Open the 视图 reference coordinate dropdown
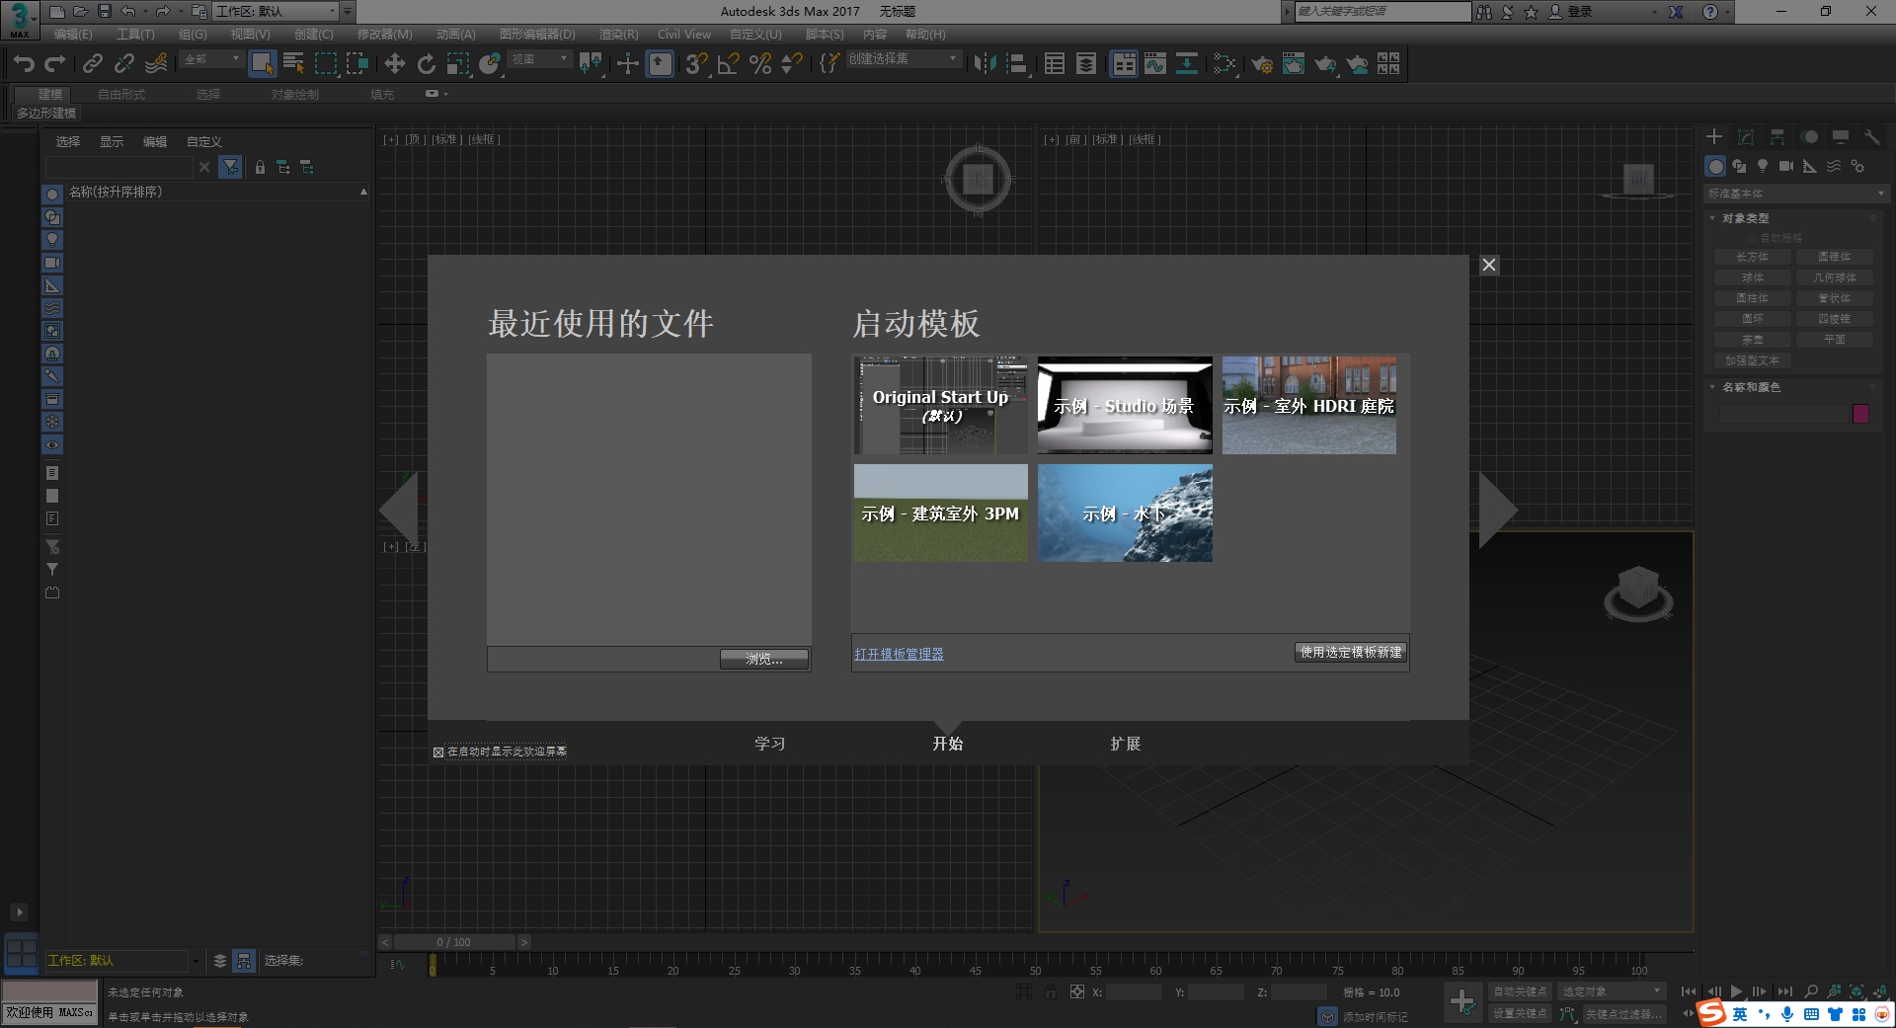This screenshot has height=1028, width=1896. [539, 59]
